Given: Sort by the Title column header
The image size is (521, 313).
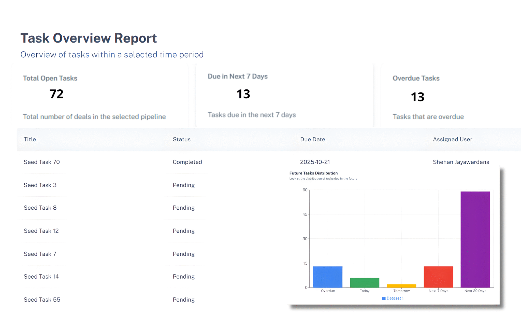Looking at the screenshot, I should (x=30, y=139).
